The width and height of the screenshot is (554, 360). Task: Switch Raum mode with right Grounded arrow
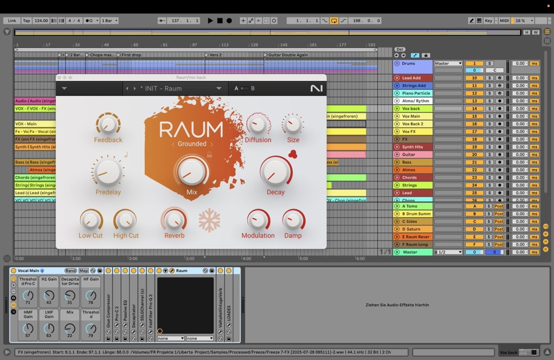click(x=212, y=144)
